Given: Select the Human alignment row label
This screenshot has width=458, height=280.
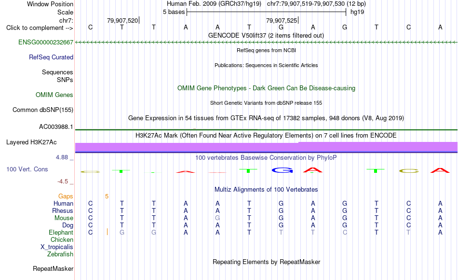Looking at the screenshot, I should click(63, 203).
